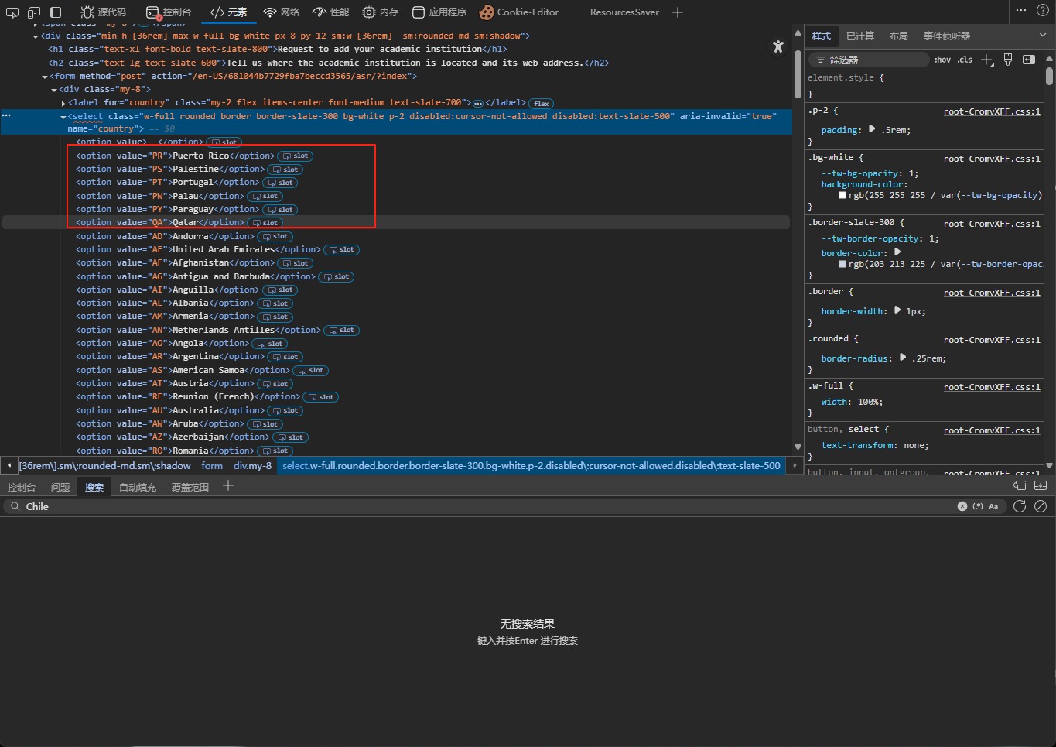Click the border-color swatch in .border-slate-300
The width and height of the screenshot is (1056, 747).
point(842,264)
